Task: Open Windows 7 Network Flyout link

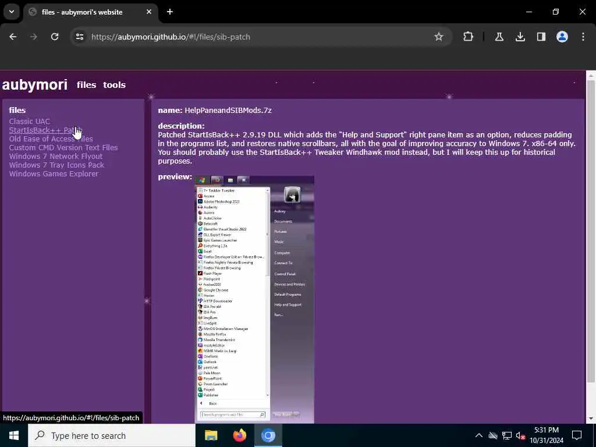Action: pyautogui.click(x=56, y=156)
